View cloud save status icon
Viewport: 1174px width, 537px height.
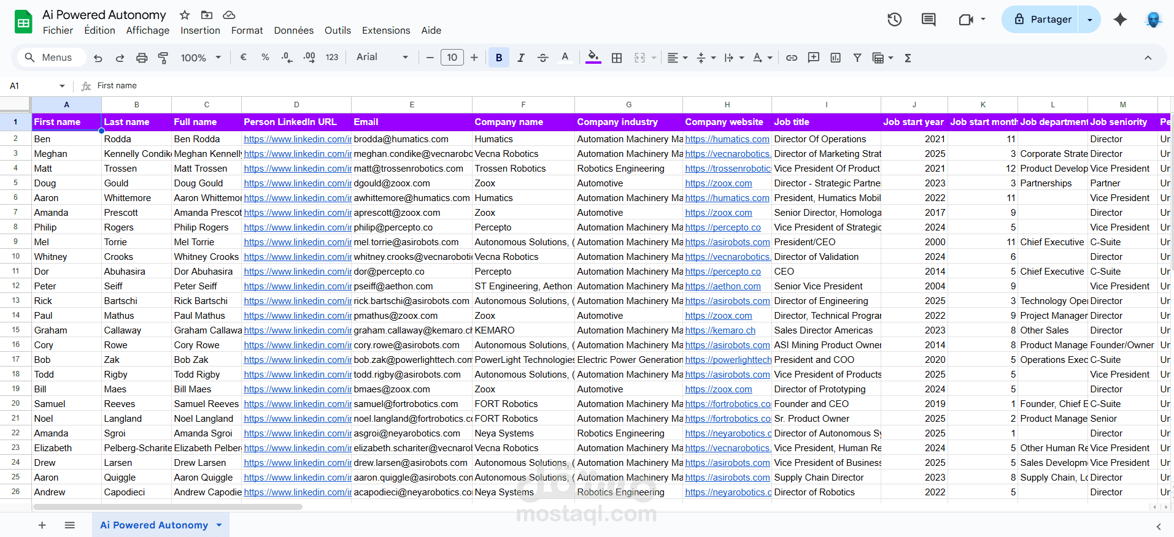coord(229,15)
